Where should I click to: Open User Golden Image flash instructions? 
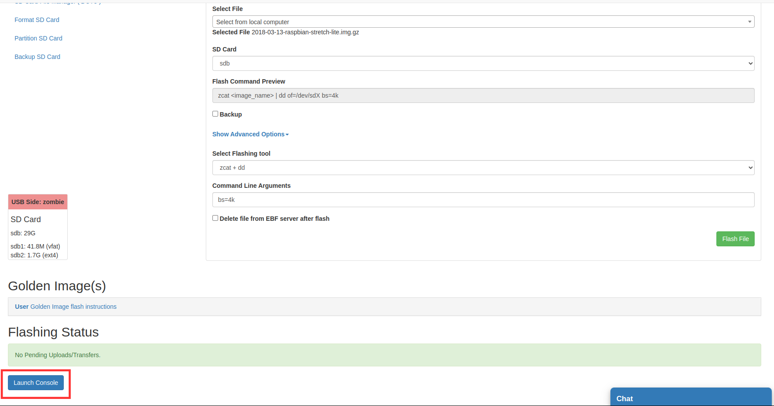[66, 307]
